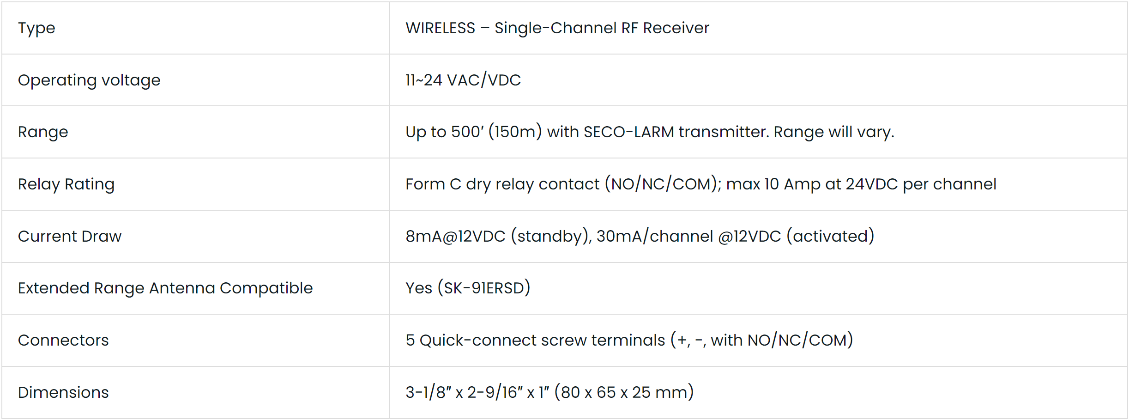The height and width of the screenshot is (420, 1129).
Task: Click the "Operating voltage" label
Action: tap(89, 80)
